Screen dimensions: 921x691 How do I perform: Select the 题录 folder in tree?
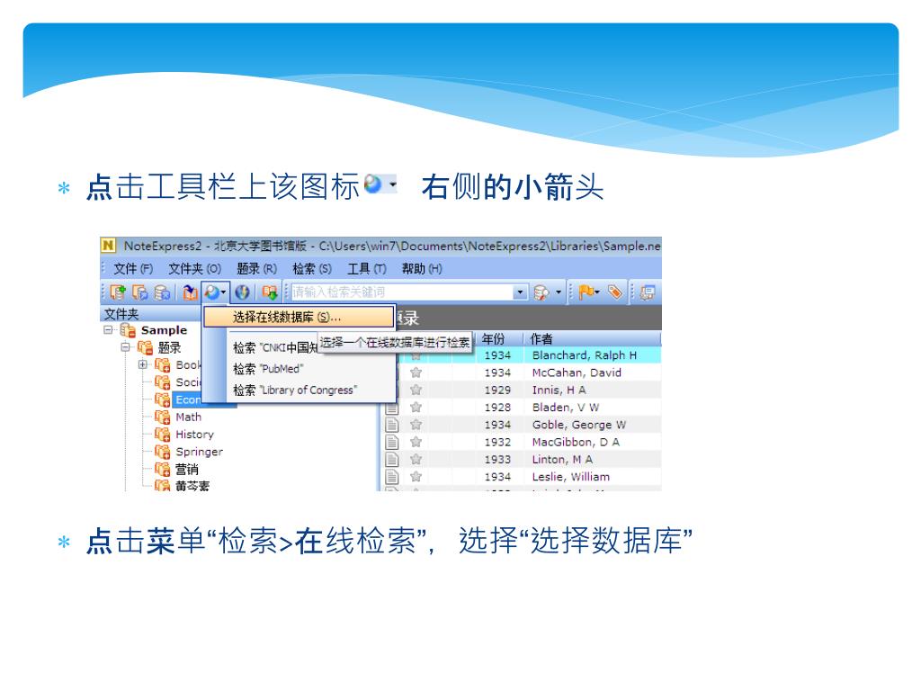[169, 347]
